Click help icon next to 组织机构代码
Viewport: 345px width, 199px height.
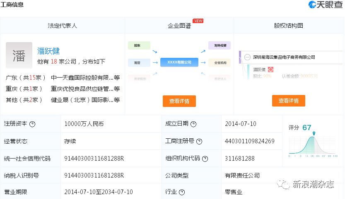tap(205, 159)
